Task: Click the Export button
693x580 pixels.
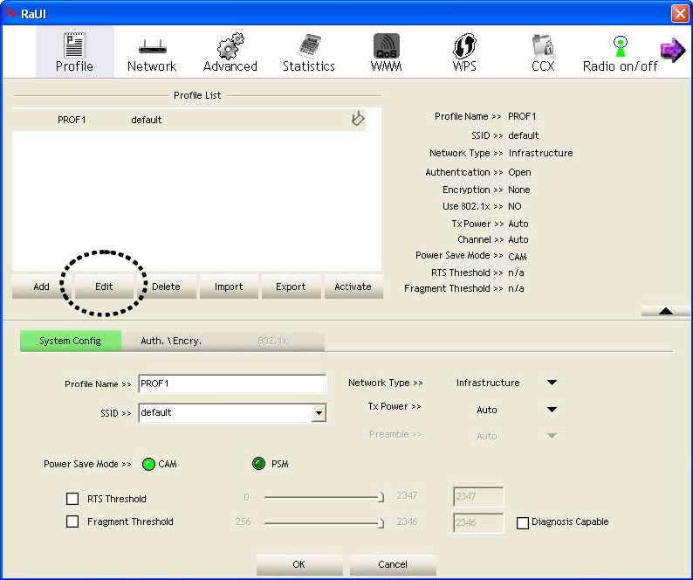Action: [x=291, y=287]
